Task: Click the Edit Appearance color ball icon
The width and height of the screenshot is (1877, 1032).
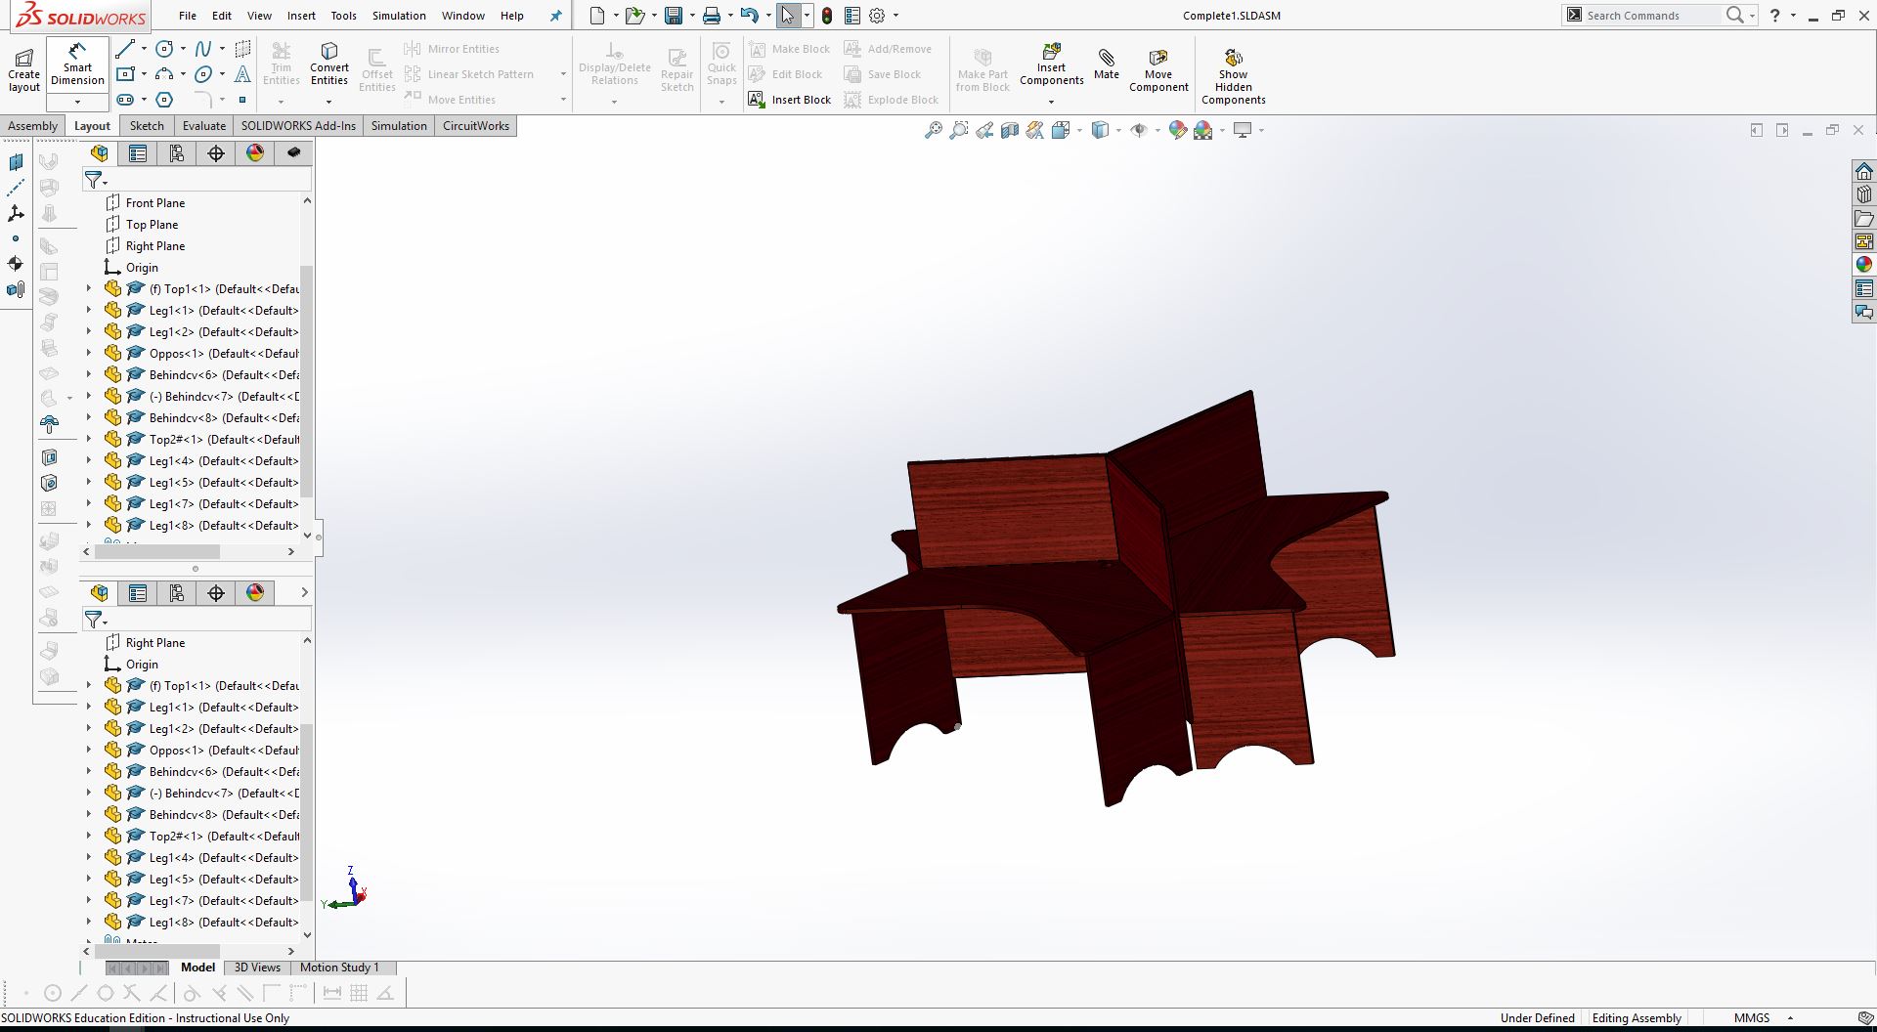Action: tap(1177, 130)
